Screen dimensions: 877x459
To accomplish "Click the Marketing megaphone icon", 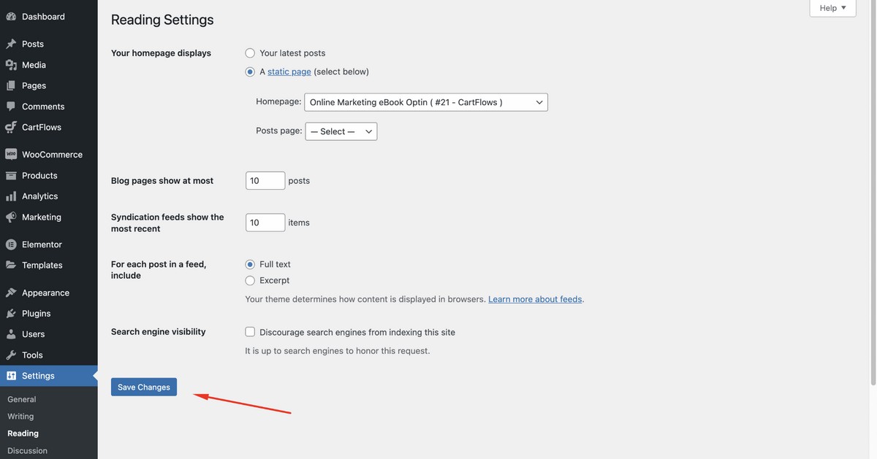I will pos(11,217).
